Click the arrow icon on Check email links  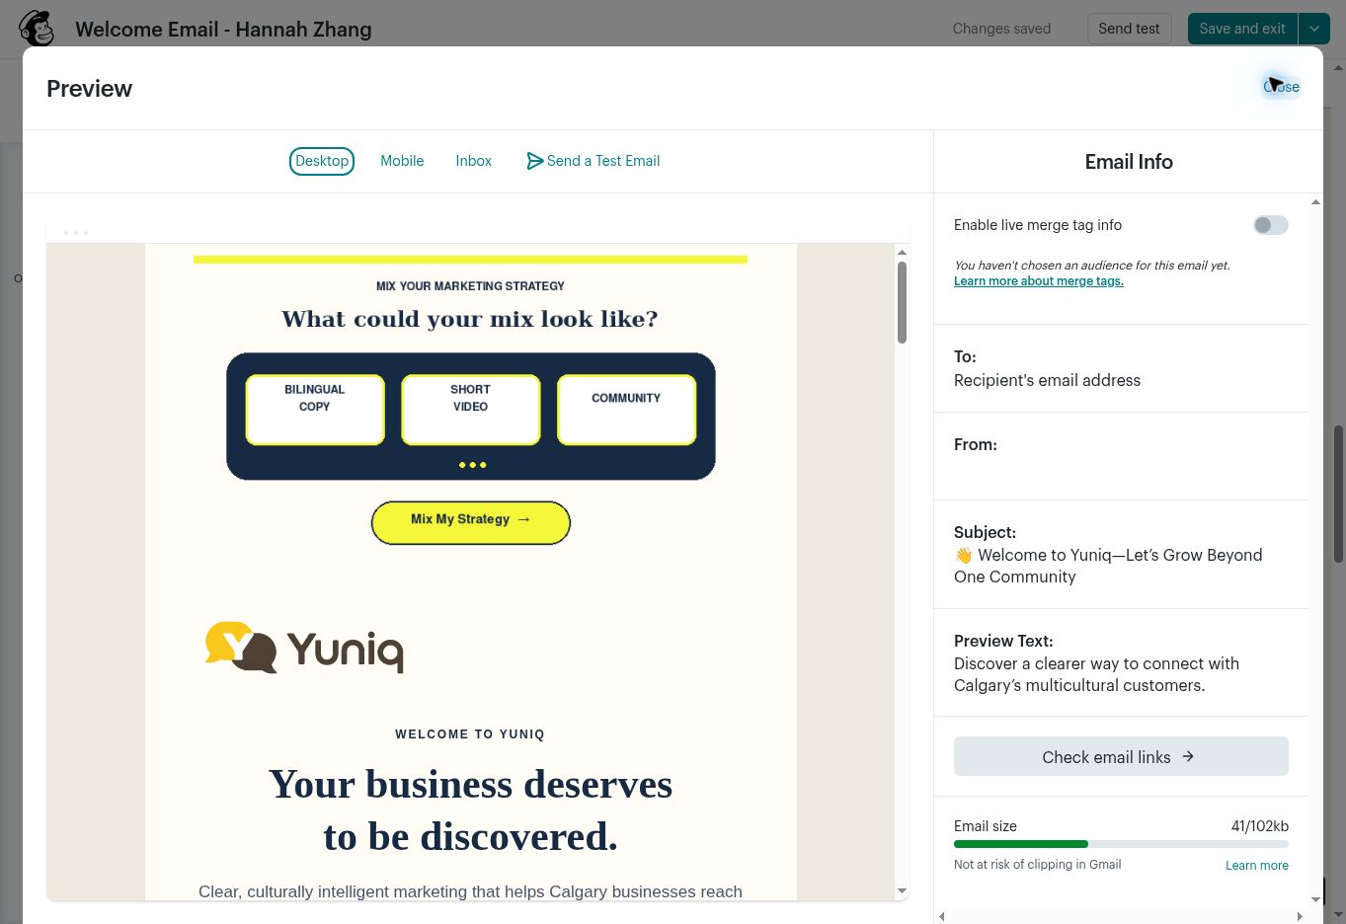tap(1188, 756)
